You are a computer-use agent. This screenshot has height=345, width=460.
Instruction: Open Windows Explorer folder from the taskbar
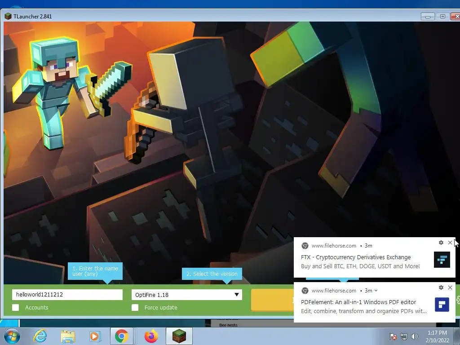click(x=68, y=336)
